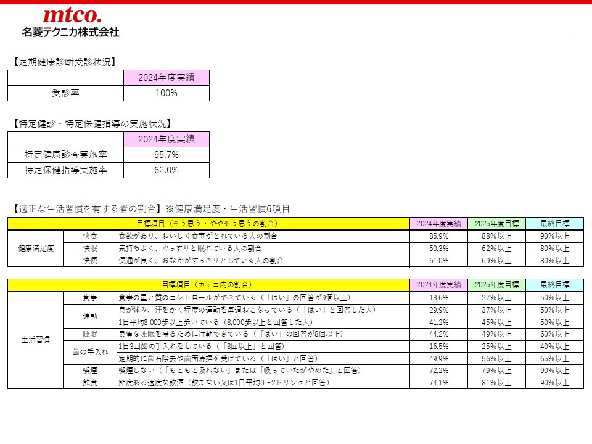Click the 95.7% 特定健康診査実施率 value
The image size is (592, 444).
[166, 155]
